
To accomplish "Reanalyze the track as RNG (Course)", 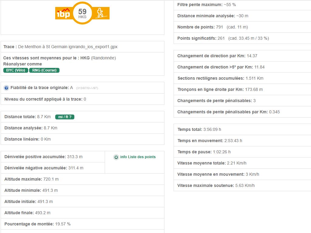I will (44, 70).
